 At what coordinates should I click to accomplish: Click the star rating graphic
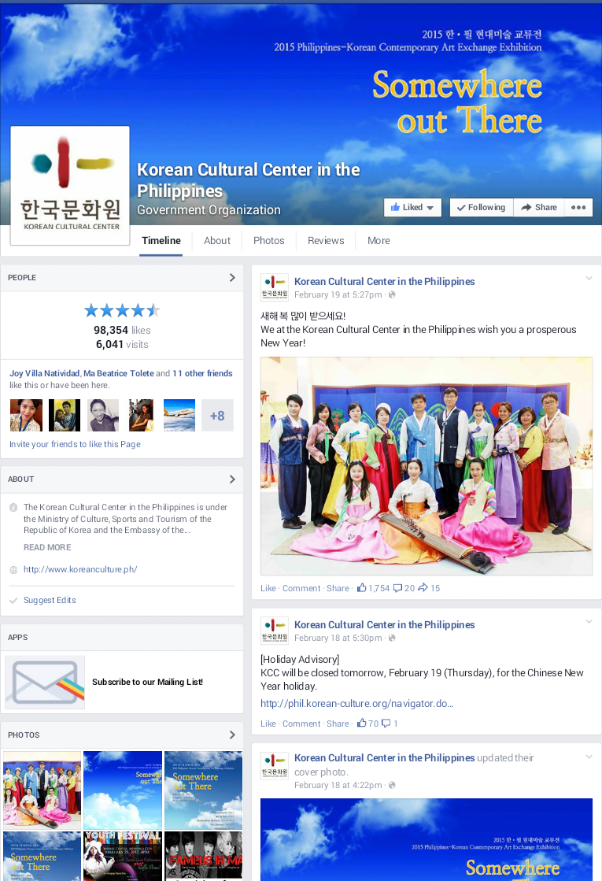122,310
